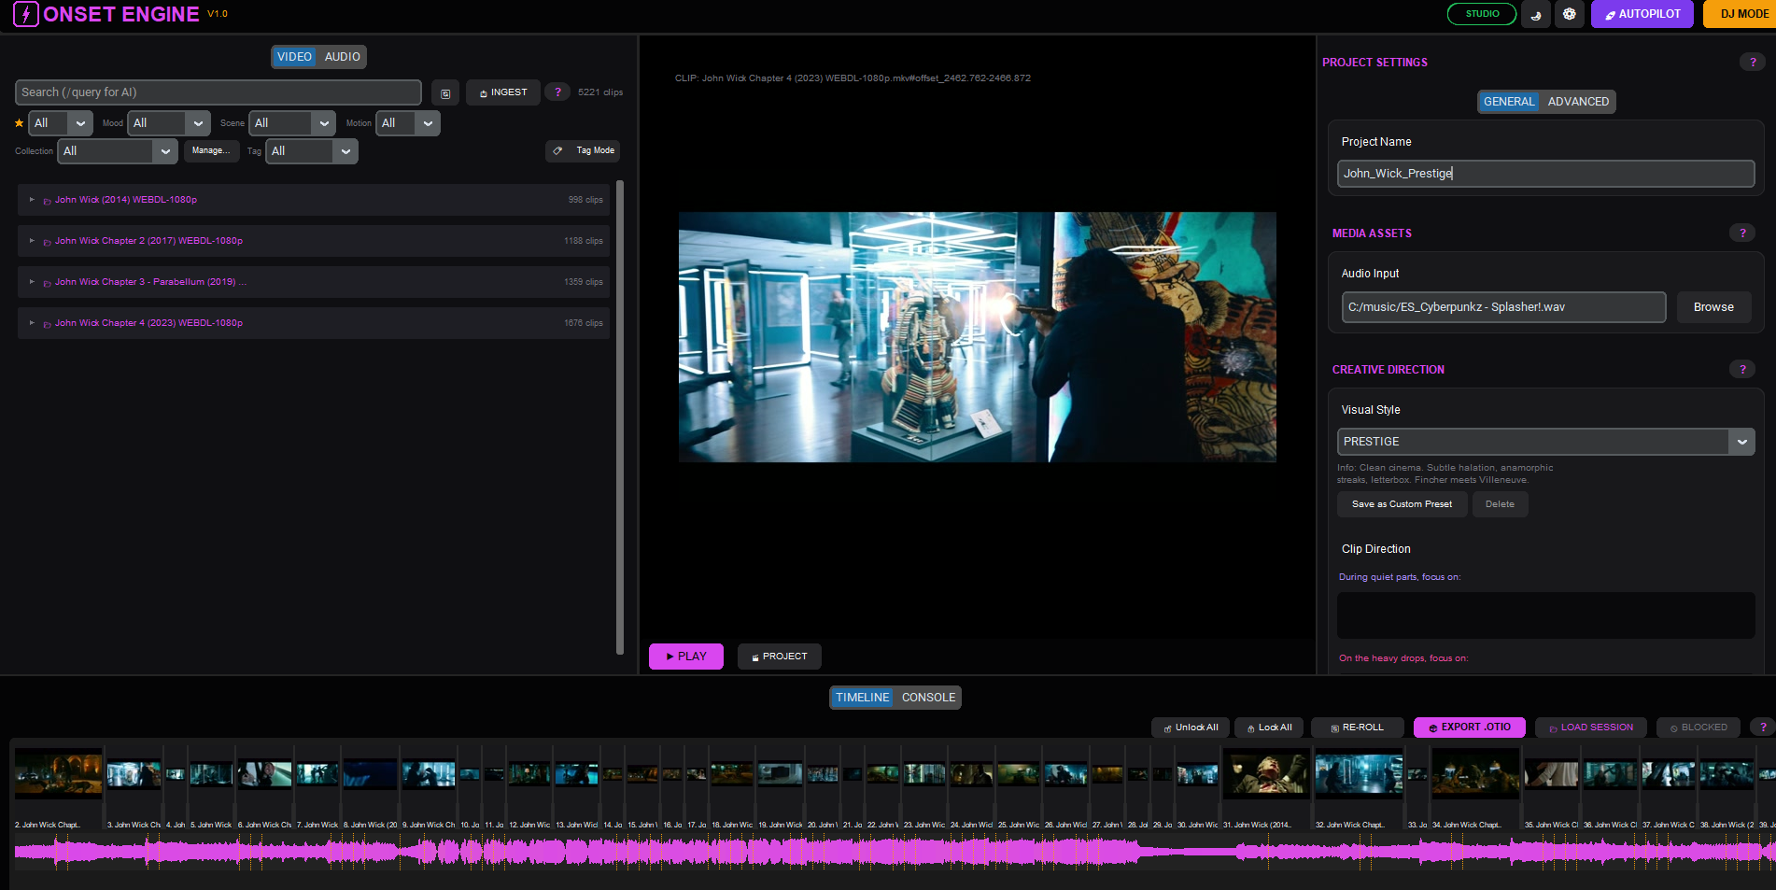Browse for a different Audio Input file
The image size is (1776, 890).
(1713, 306)
